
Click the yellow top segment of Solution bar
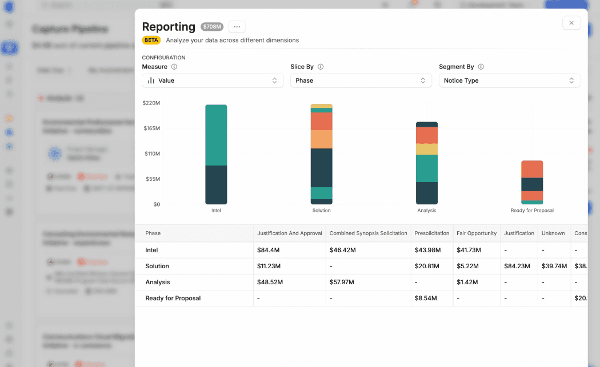click(x=321, y=106)
